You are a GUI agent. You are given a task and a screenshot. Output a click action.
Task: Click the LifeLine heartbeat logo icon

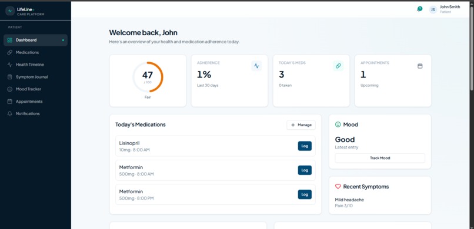[10, 11]
